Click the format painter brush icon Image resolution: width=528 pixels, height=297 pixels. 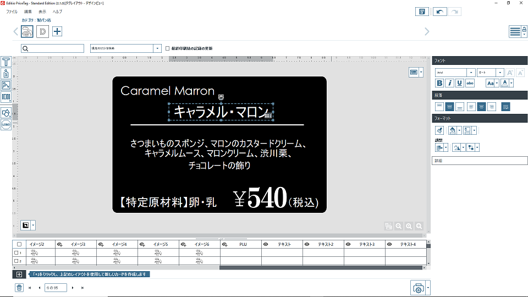pos(439,130)
